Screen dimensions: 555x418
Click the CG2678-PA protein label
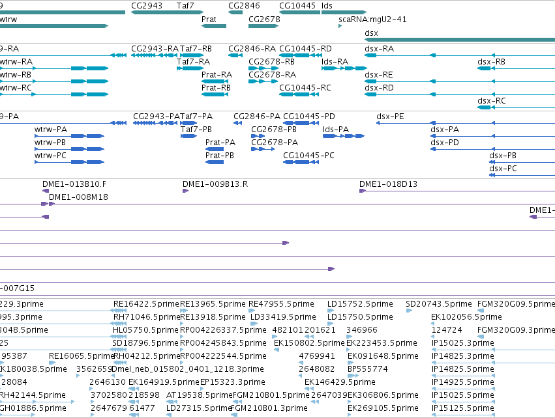tap(275, 143)
